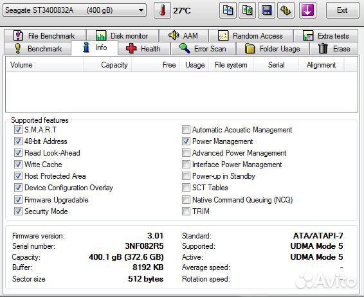Open the AAM tab
This screenshot has height=297, width=364.
click(x=183, y=36)
